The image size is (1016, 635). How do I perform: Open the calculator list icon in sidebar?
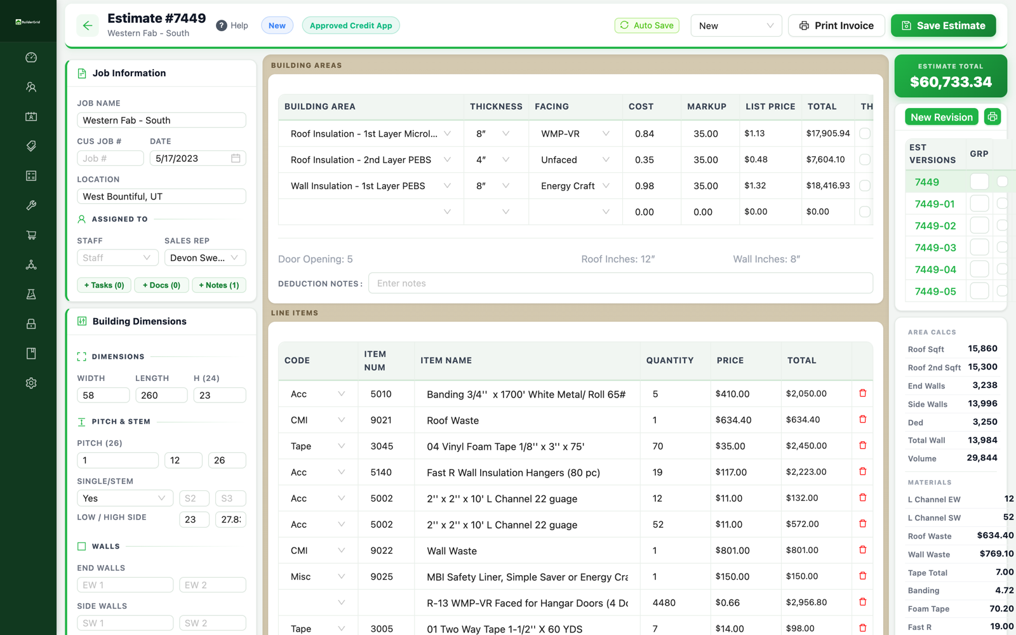(x=31, y=176)
